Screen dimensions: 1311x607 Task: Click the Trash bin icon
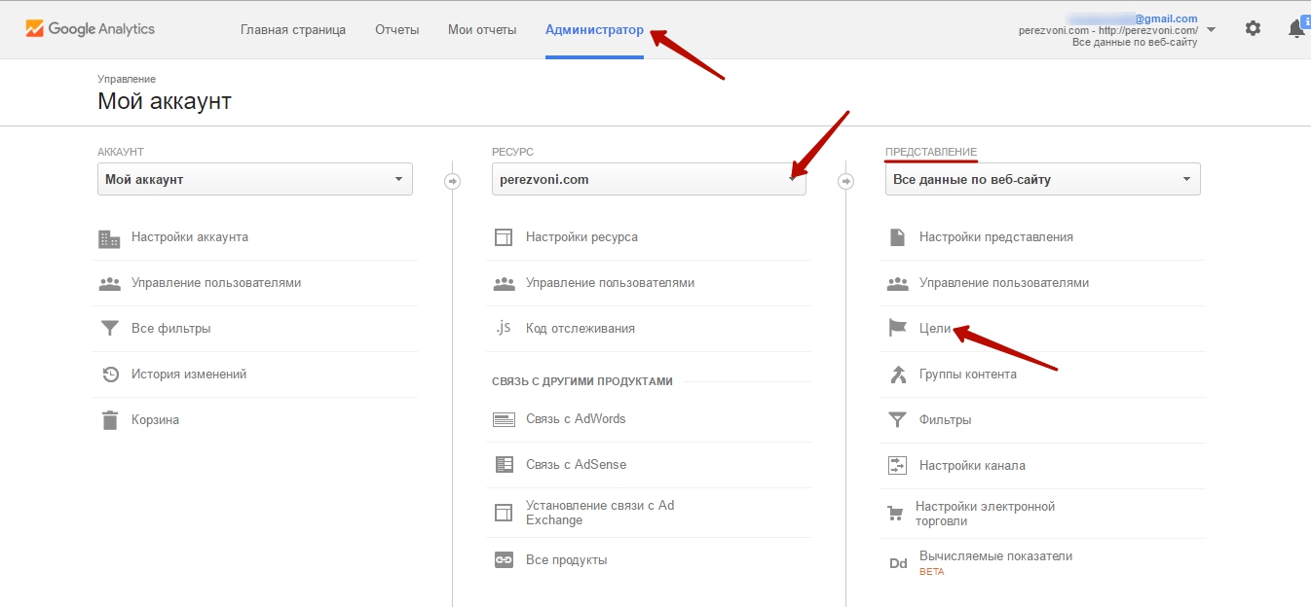point(110,420)
